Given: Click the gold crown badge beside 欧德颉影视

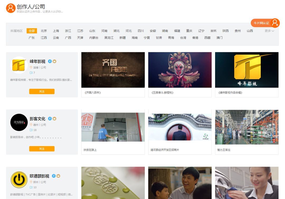Looking at the screenshot, I should pyautogui.click(x=58, y=176).
